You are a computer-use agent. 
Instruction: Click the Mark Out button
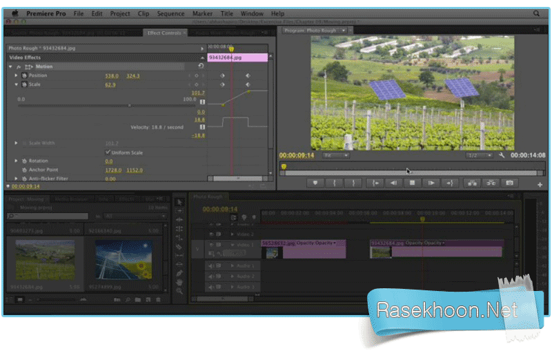pos(353,183)
